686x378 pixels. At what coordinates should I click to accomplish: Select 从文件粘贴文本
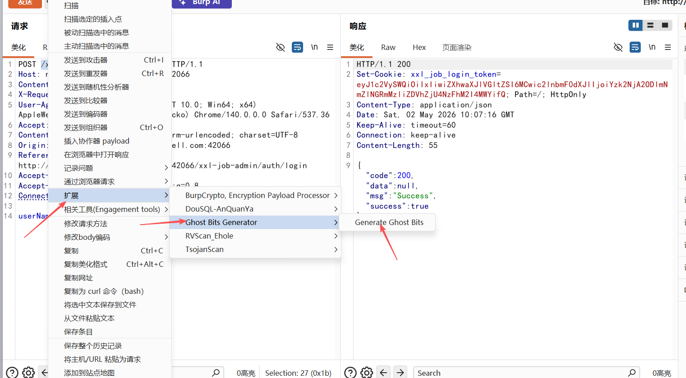click(x=110, y=318)
